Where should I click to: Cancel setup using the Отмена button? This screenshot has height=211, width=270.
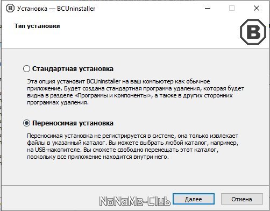(x=241, y=199)
